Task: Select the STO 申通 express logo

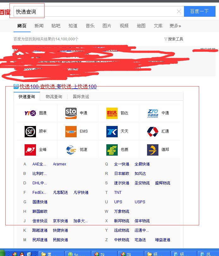Action: (71, 113)
